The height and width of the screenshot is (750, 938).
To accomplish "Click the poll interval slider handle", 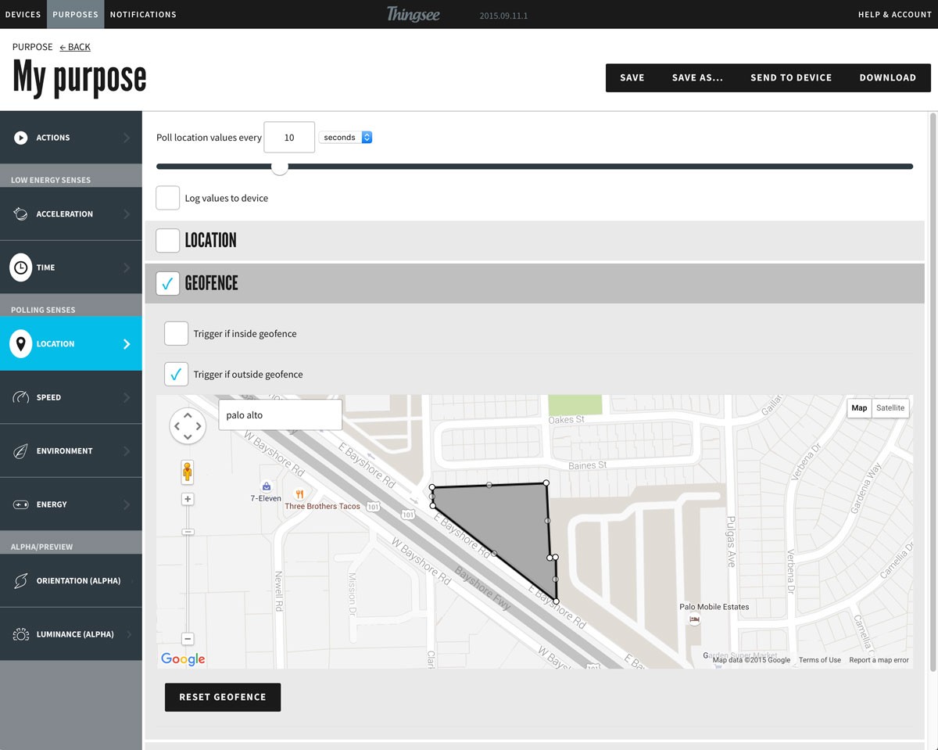I will coord(279,167).
